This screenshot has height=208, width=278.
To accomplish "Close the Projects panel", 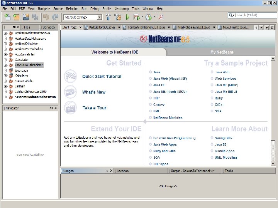I will (x=19, y=27).
